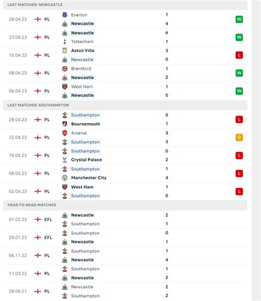Click the Tottenham club crest icon
The height and width of the screenshot is (301, 261).
tap(64, 41)
